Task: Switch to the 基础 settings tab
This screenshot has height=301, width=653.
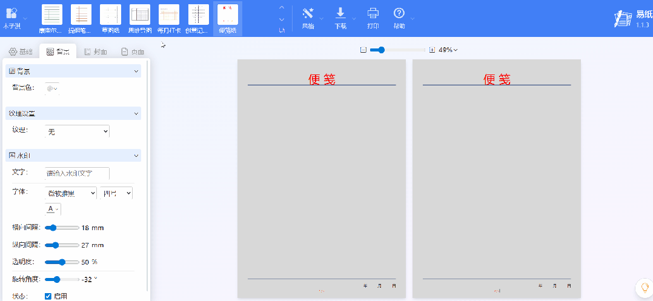Action: pos(21,51)
